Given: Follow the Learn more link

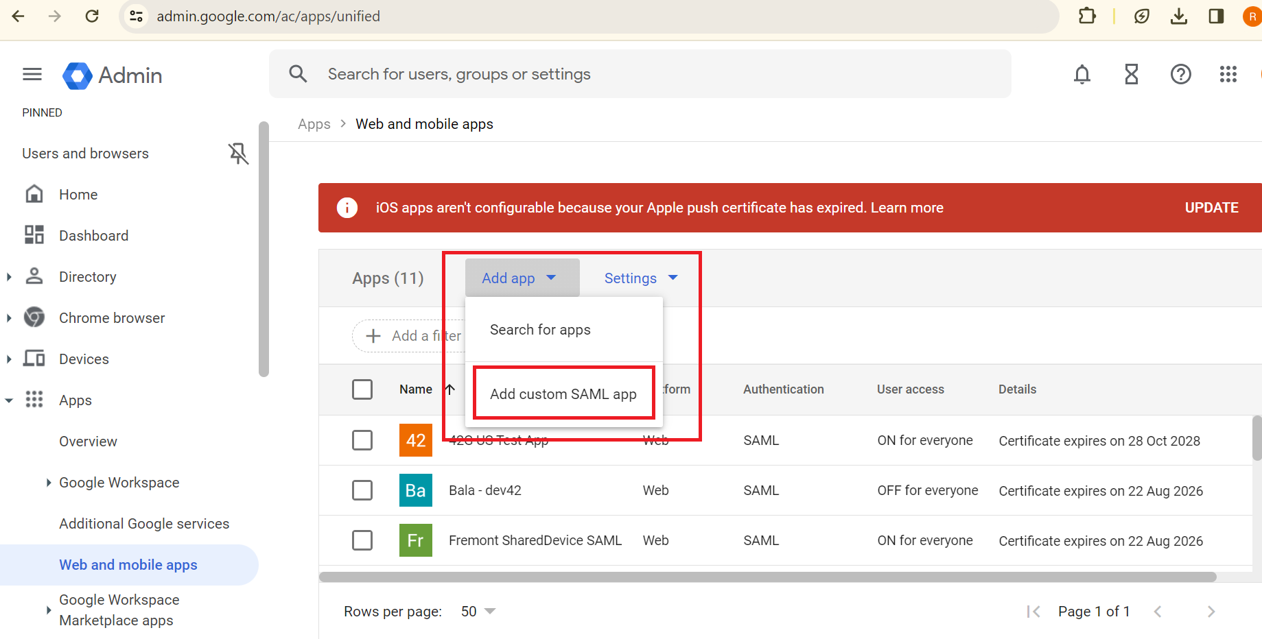Looking at the screenshot, I should [x=907, y=208].
